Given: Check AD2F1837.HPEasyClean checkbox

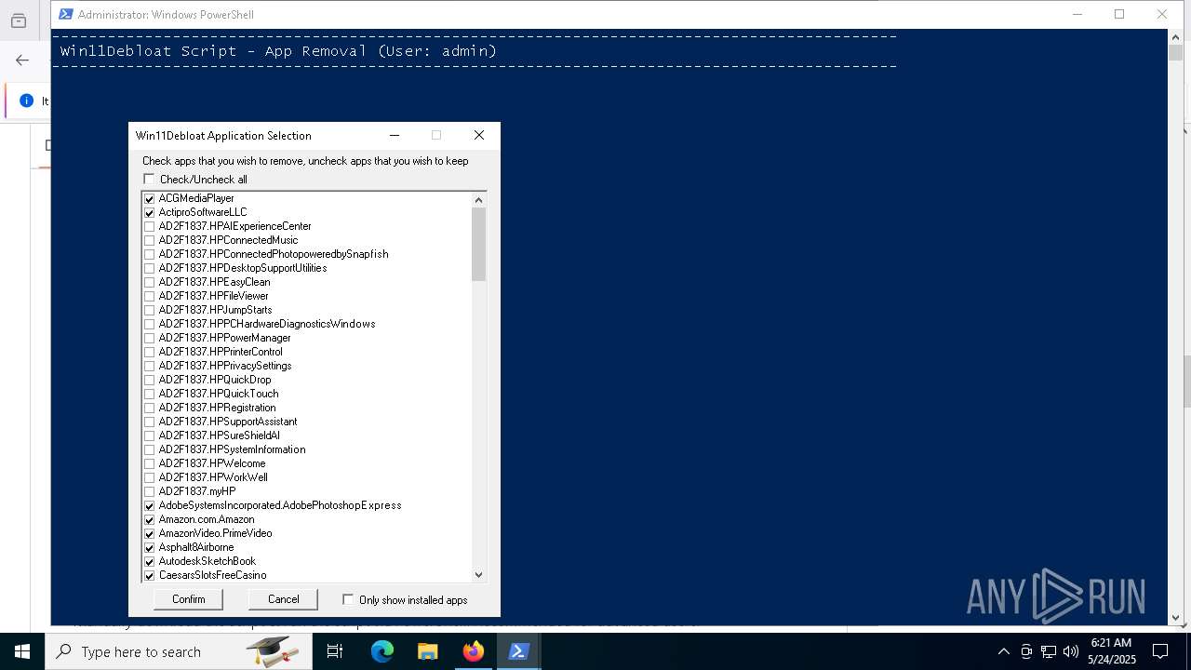Looking at the screenshot, I should [150, 282].
